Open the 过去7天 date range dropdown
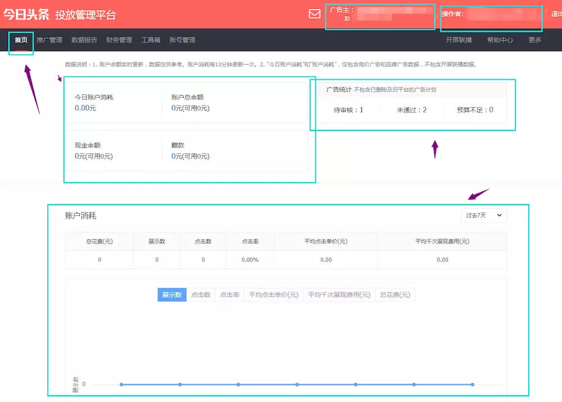562x402 pixels. (x=483, y=215)
